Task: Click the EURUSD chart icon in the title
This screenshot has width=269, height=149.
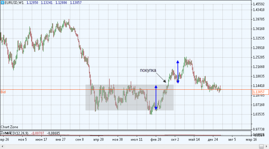Action: pos(2,2)
